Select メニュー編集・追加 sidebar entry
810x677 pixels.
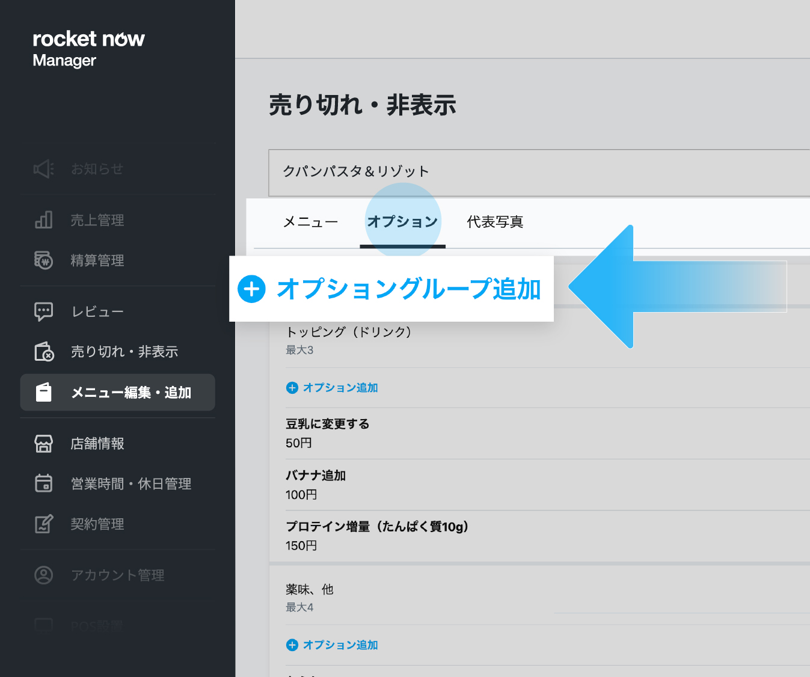[x=118, y=393]
